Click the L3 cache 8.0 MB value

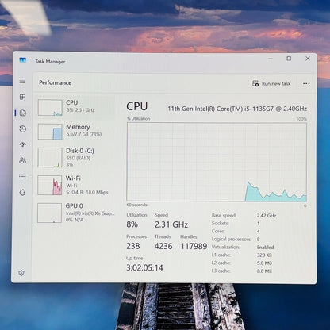(x=264, y=271)
